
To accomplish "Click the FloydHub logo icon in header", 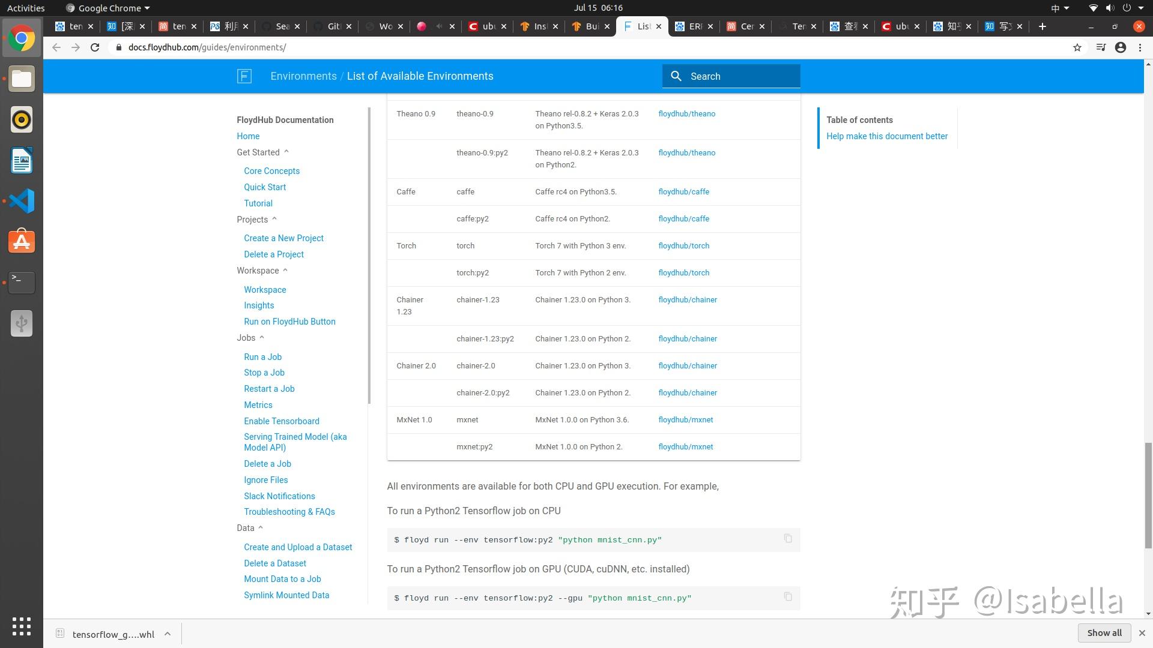I will [244, 76].
